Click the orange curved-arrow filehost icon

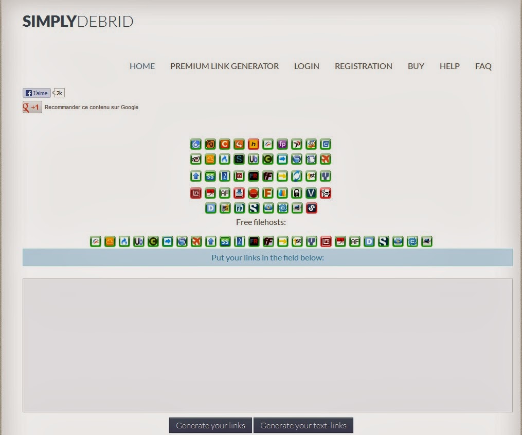click(x=239, y=144)
